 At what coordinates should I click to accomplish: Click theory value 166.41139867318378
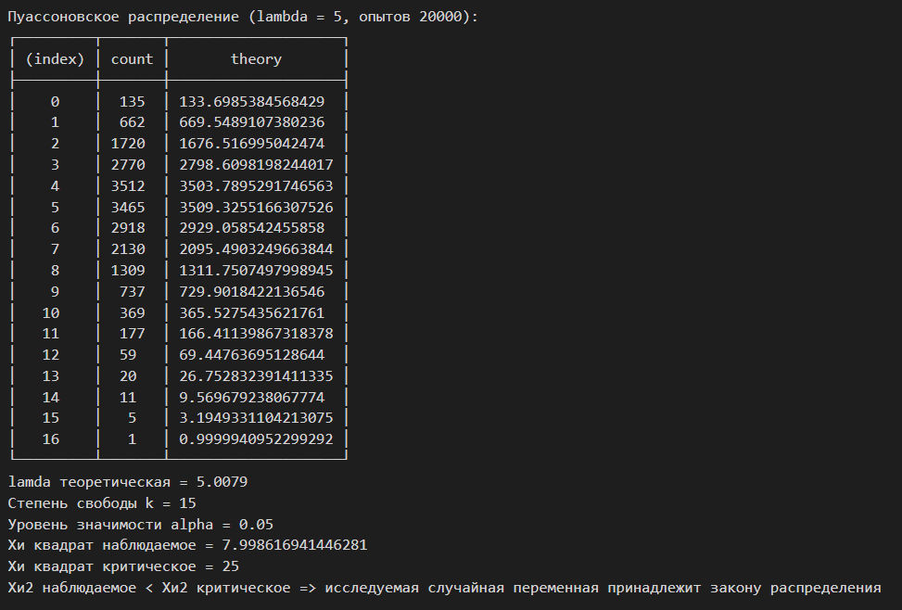click(x=256, y=334)
